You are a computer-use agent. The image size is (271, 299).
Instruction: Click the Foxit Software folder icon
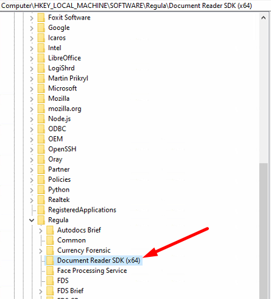pos(41,18)
